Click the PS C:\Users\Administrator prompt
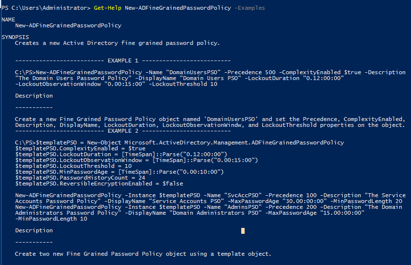This screenshot has width=411, height=265. coord(46,8)
